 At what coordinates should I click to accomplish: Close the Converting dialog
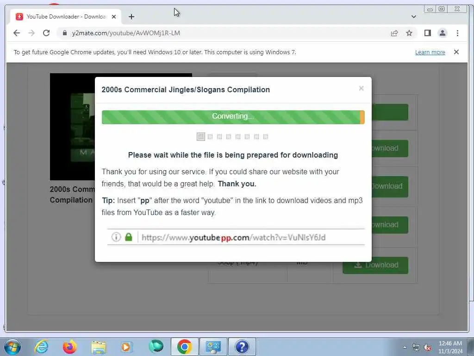(361, 89)
